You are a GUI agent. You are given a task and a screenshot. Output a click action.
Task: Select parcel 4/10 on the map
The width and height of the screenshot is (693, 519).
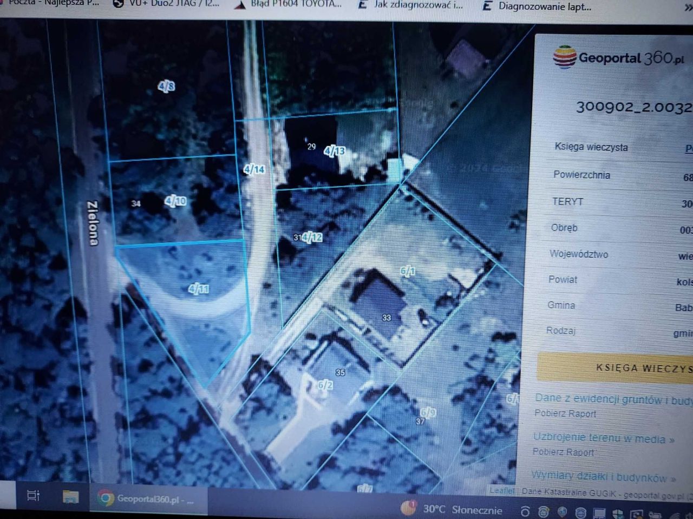175,201
